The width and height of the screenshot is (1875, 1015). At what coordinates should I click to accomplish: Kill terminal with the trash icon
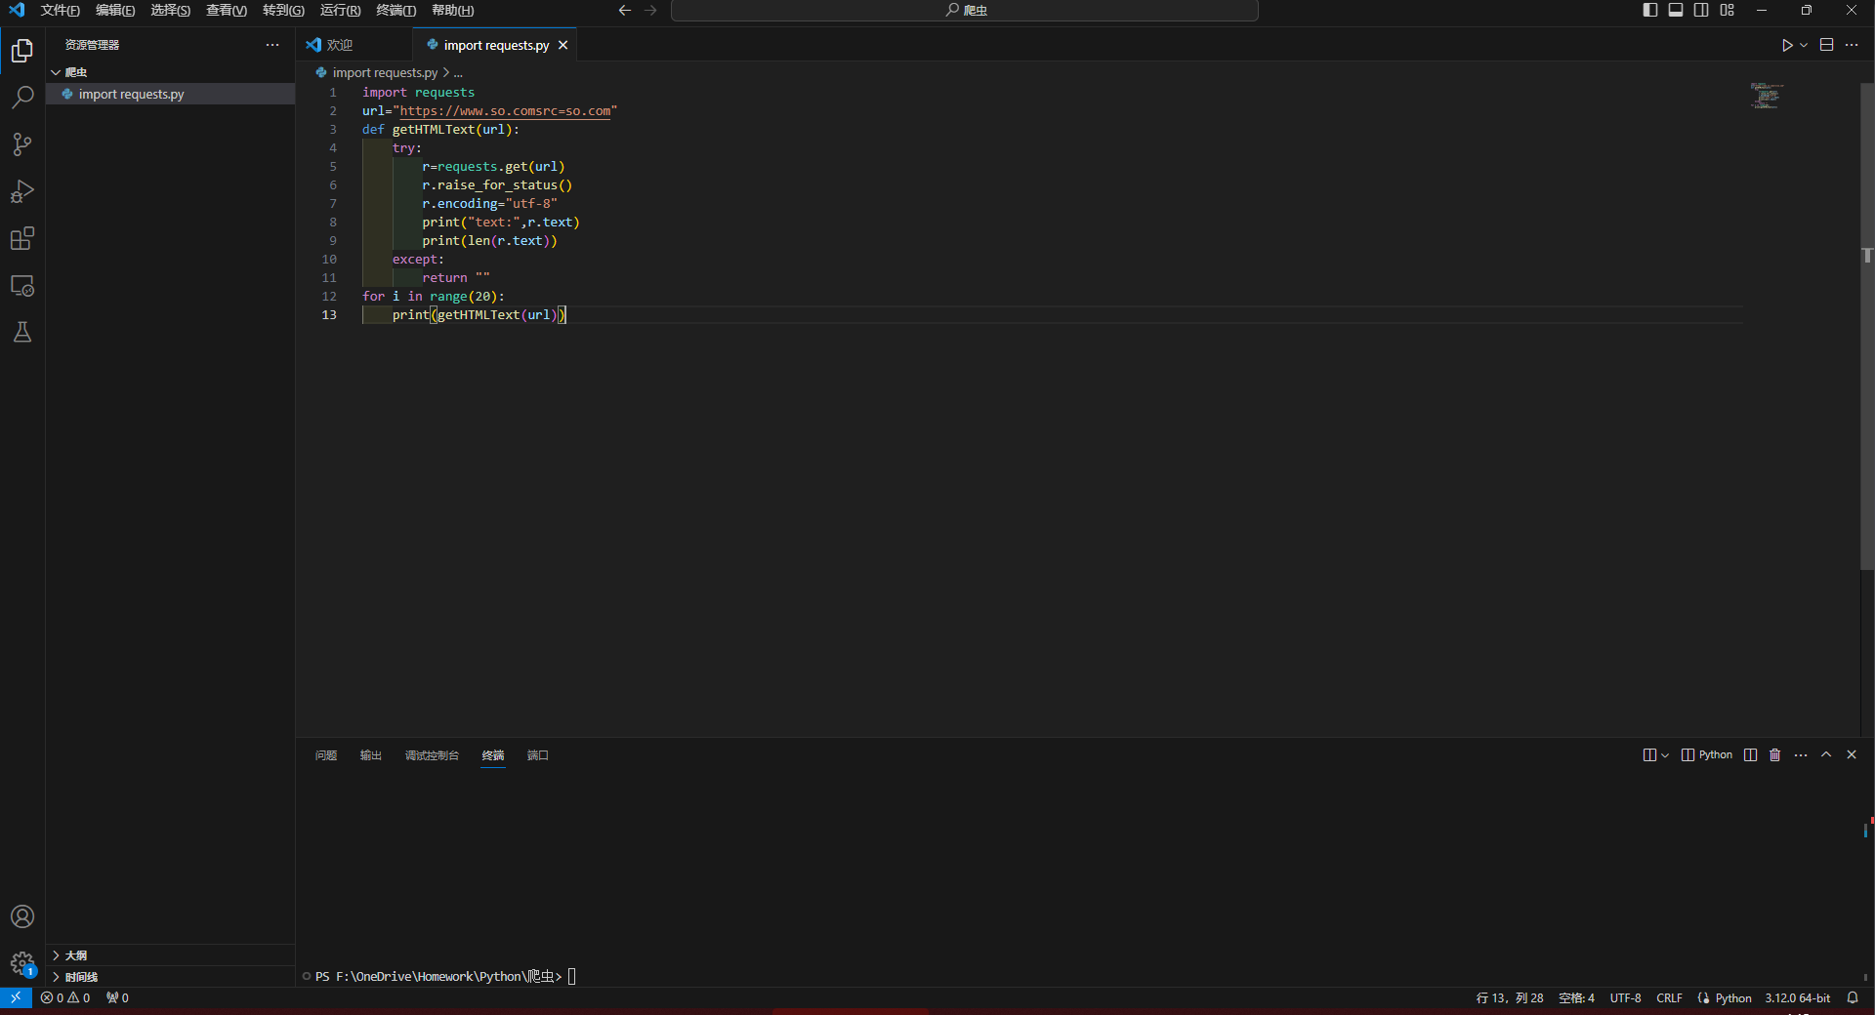[x=1775, y=754]
